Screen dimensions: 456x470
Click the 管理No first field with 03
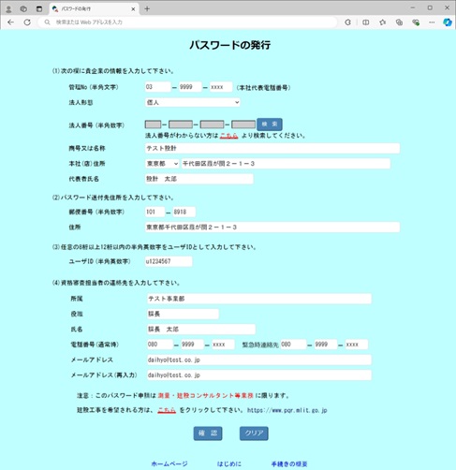(x=158, y=87)
